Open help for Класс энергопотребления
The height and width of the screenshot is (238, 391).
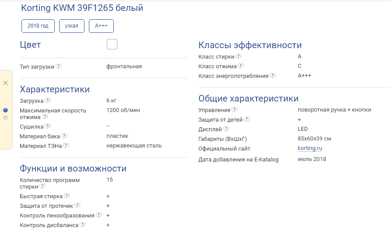[273, 76]
